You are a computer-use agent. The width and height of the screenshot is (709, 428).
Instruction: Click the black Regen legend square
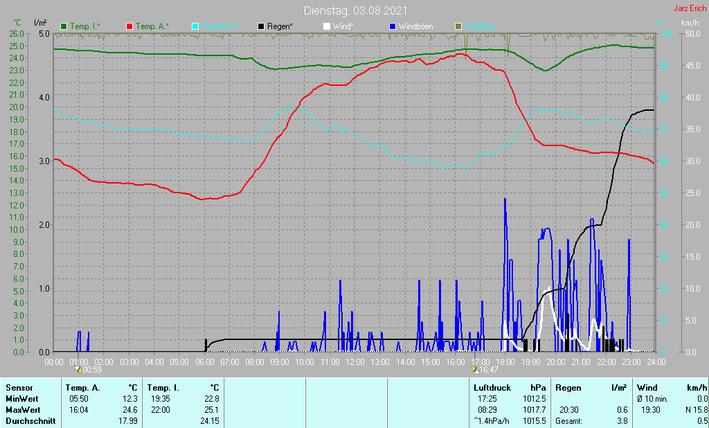pos(261,26)
